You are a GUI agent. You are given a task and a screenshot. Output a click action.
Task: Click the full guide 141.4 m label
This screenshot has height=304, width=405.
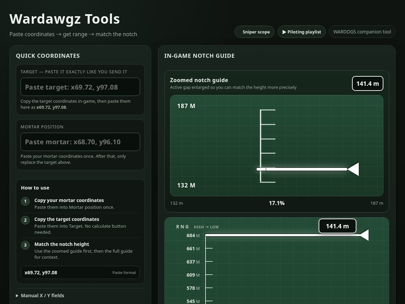pyautogui.click(x=337, y=226)
